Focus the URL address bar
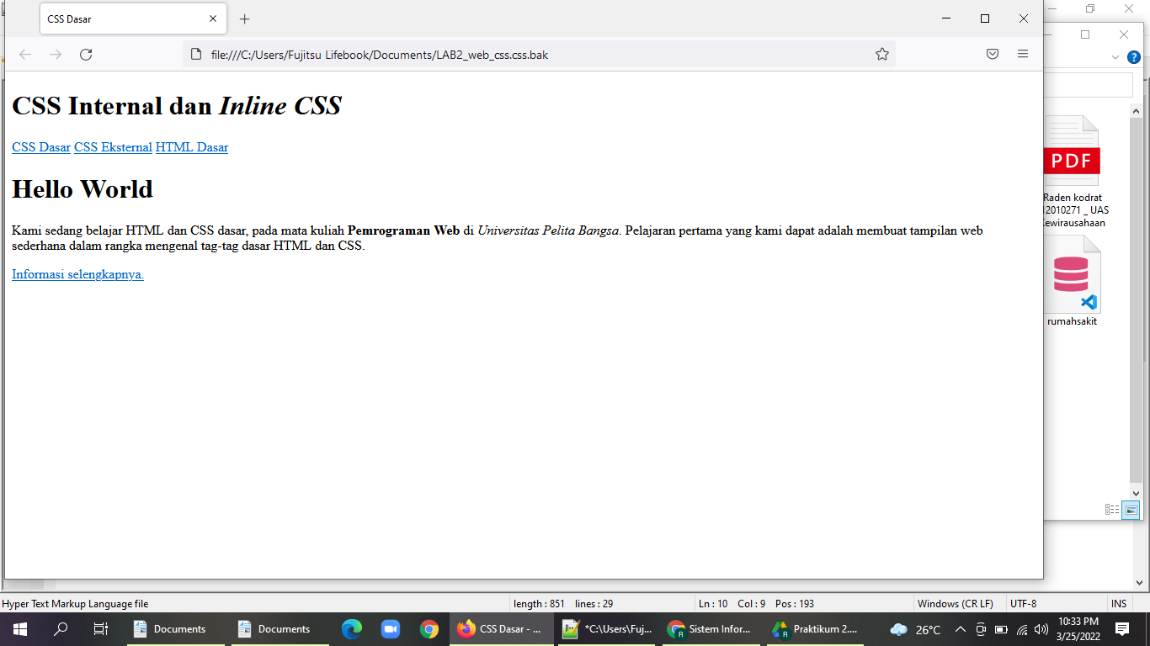The height and width of the screenshot is (646, 1150). pos(539,55)
